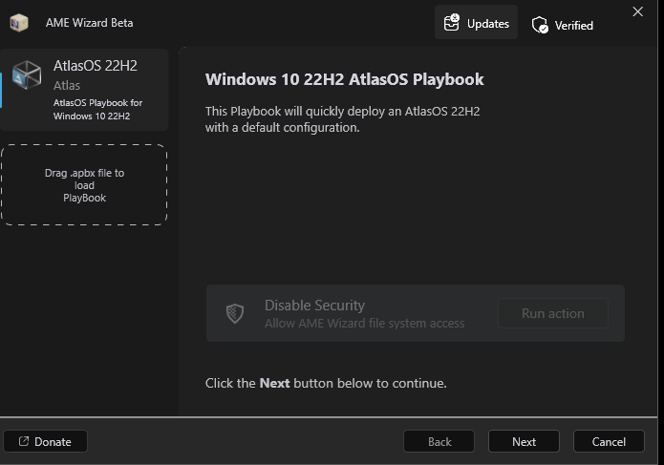Open the Updates section

coord(476,23)
